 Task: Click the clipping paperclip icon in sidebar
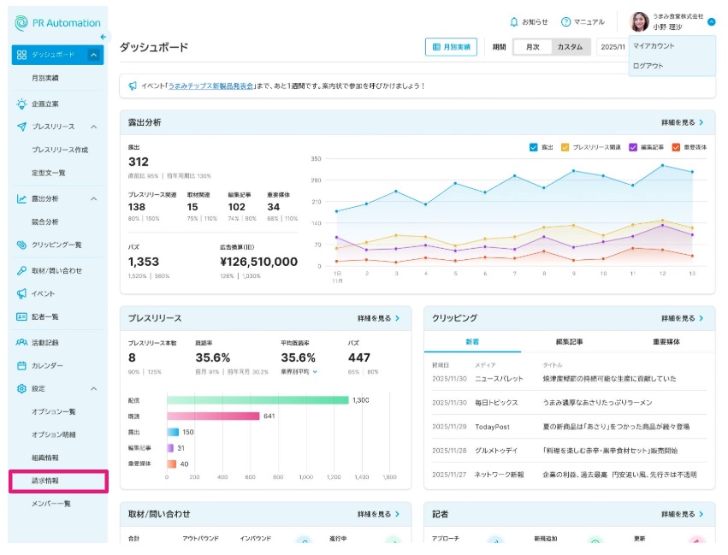click(x=21, y=245)
